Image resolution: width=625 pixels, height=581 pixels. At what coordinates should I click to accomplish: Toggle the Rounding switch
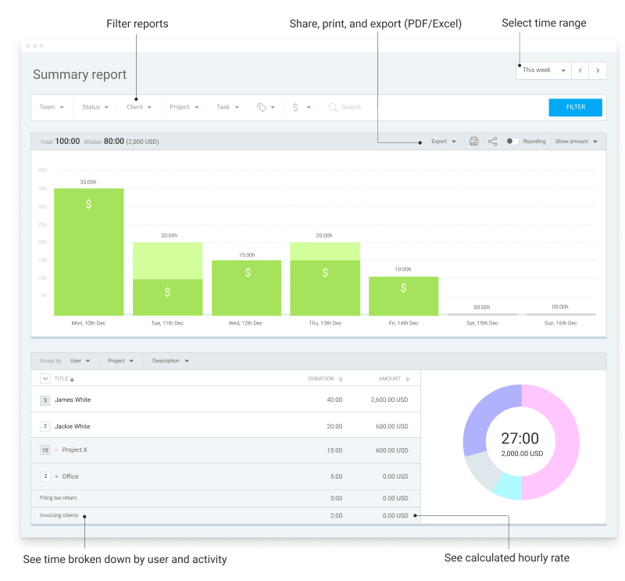[512, 142]
